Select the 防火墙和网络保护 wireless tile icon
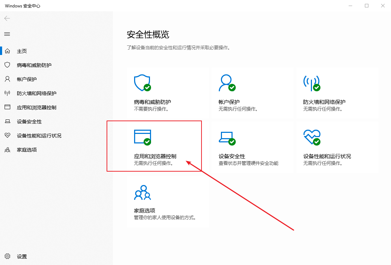The image size is (391, 265). tap(312, 82)
